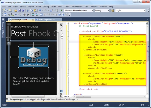Click the F5DEBUG WP7 TUTORIALS title in designer

point(25,27)
